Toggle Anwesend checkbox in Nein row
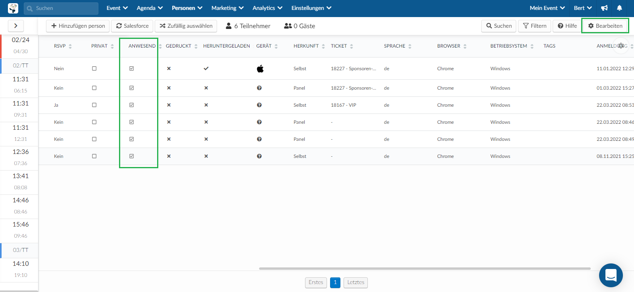The height and width of the screenshot is (292, 634). pos(131,68)
